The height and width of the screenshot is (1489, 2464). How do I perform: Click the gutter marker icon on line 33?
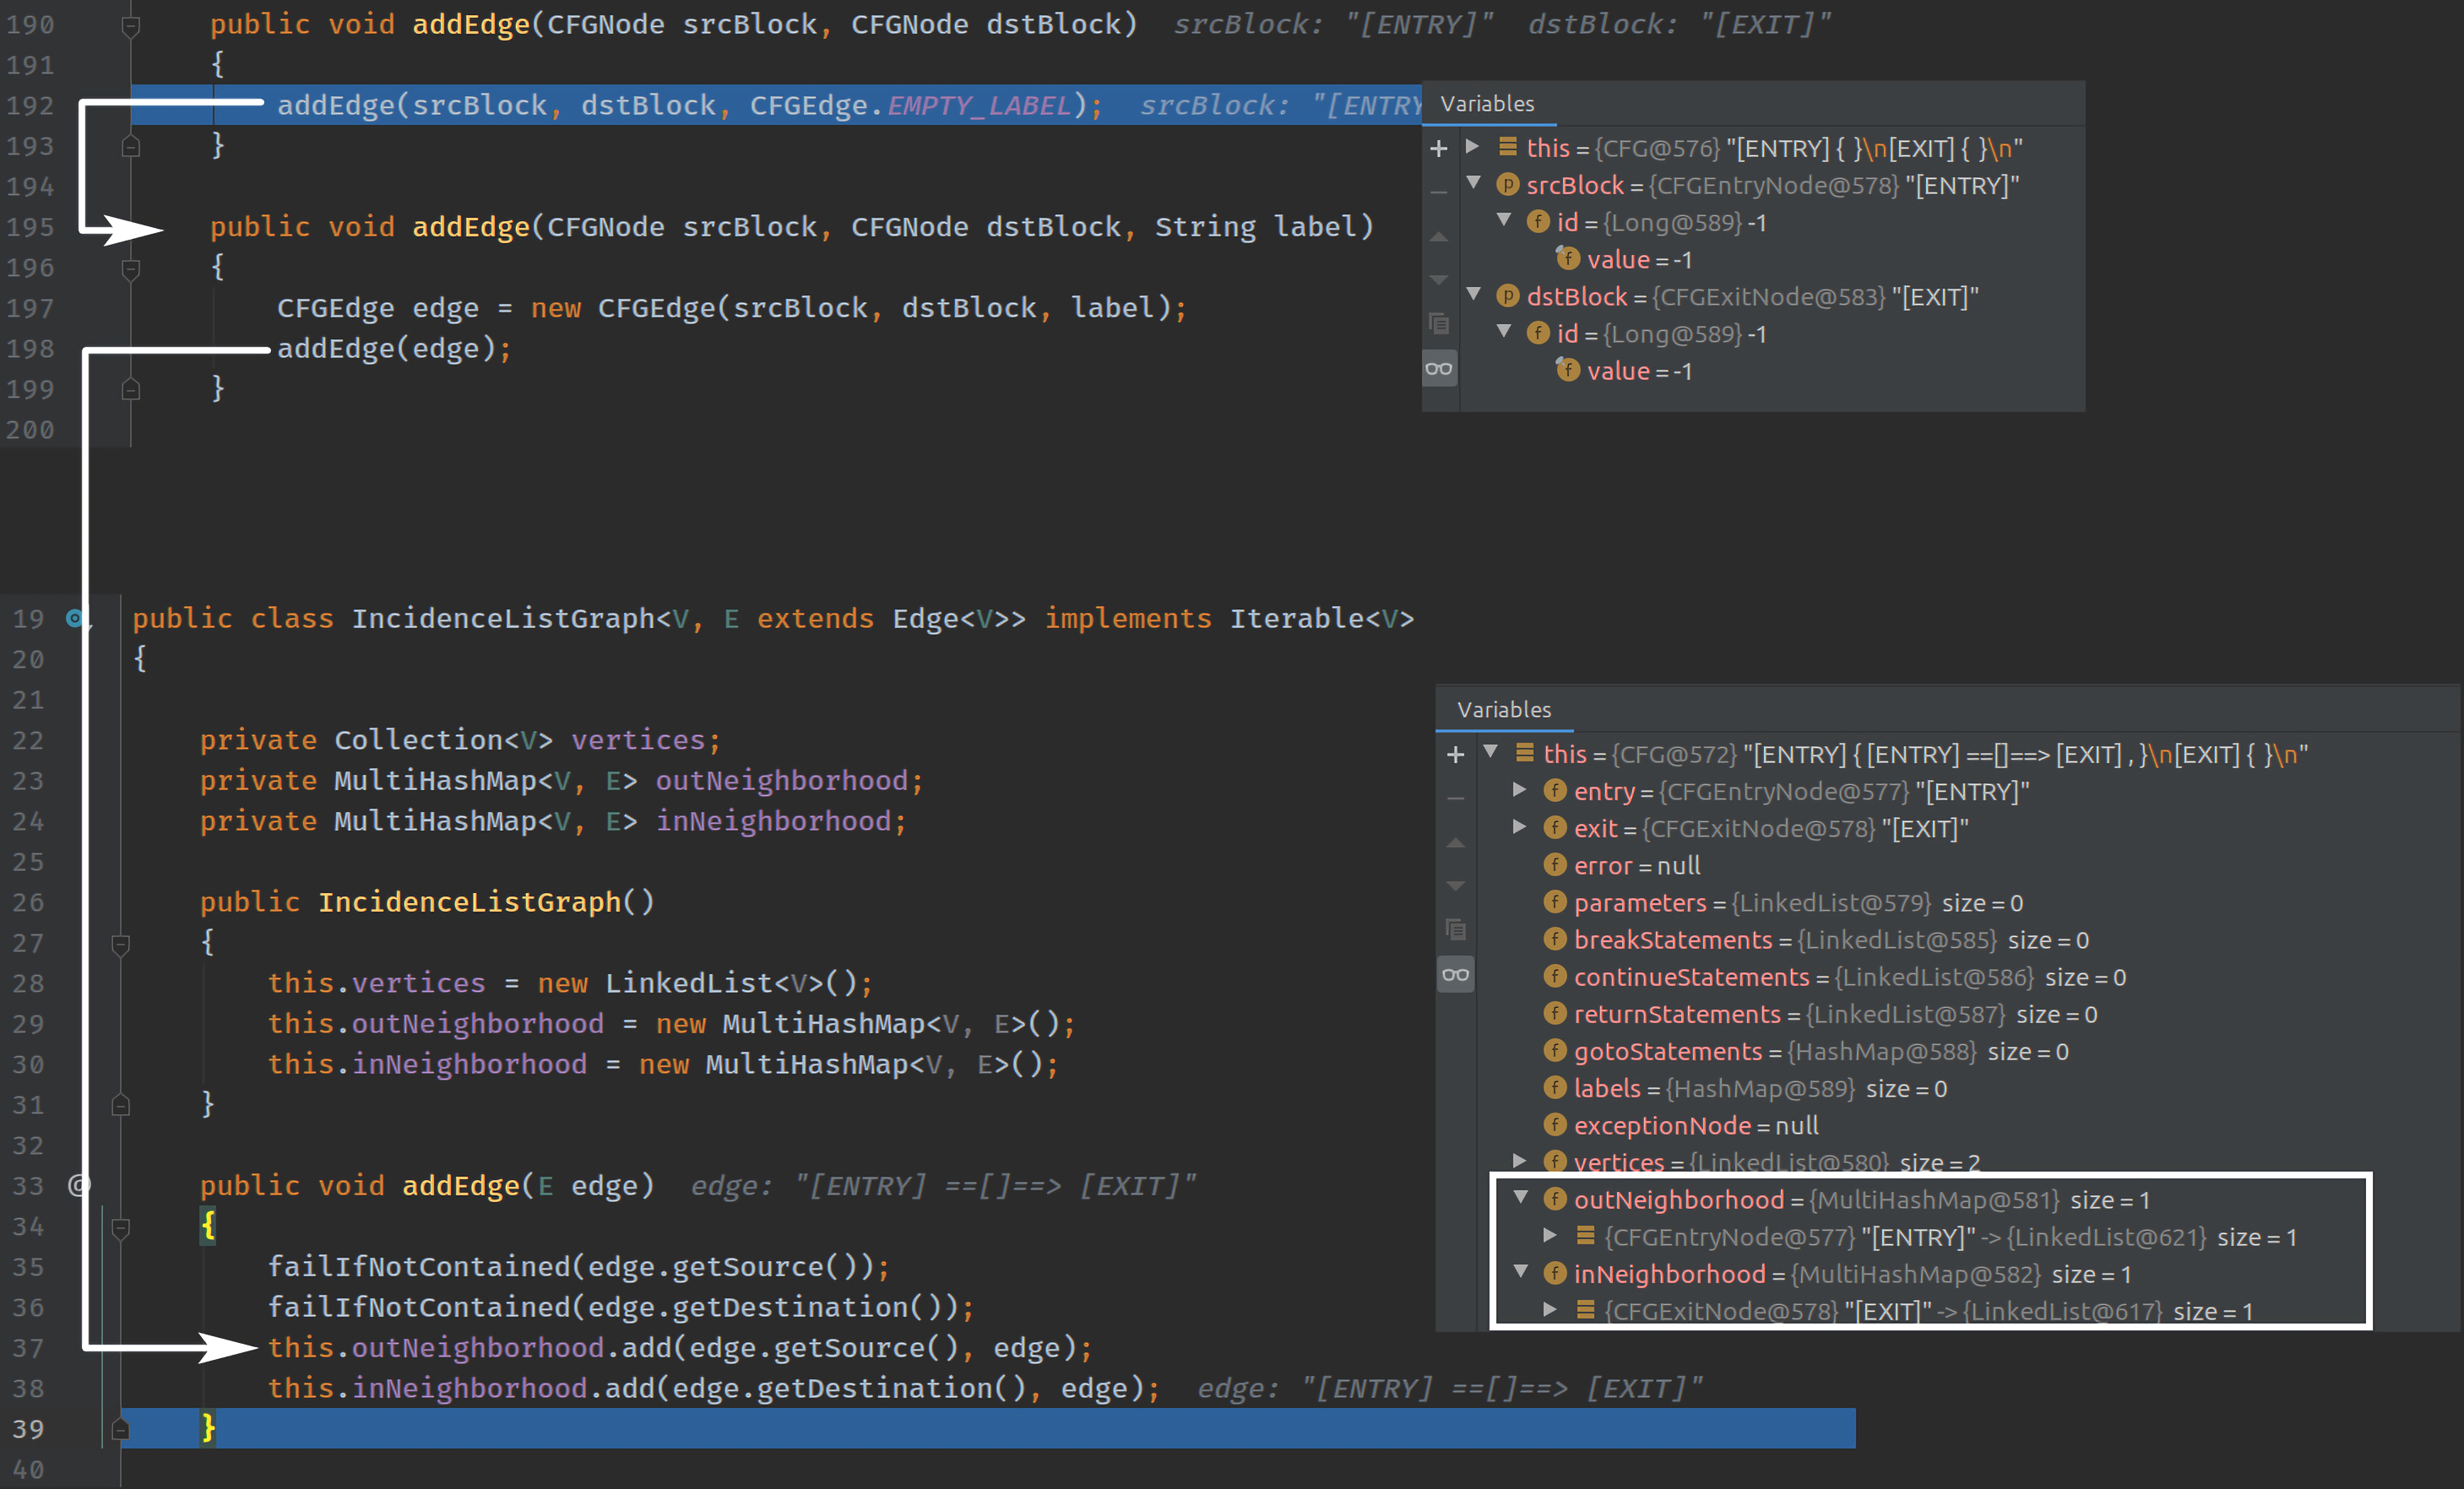78,1185
